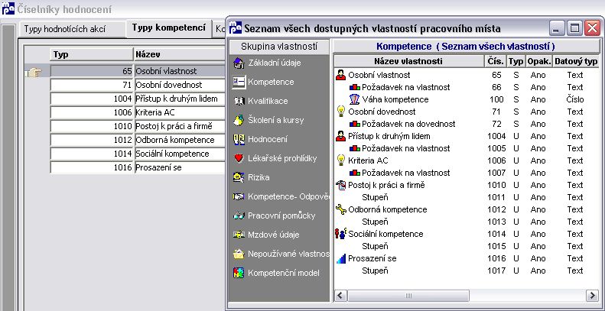Close the Seznam vlastností window
Image resolution: width=605 pixels, height=311 pixels.
coord(592,28)
